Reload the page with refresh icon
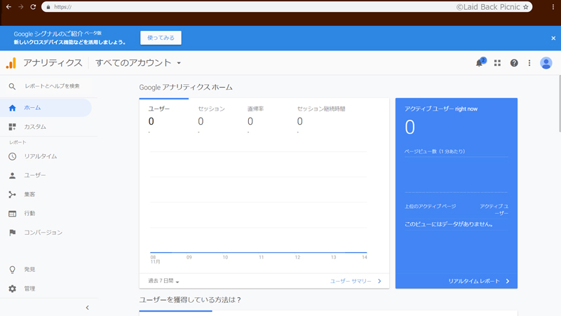The image size is (561, 316). (x=33, y=7)
